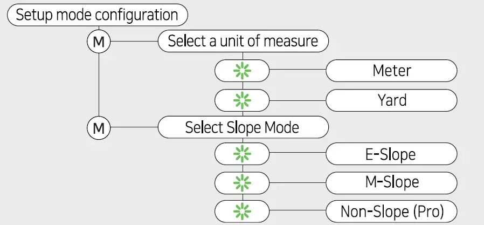
Task: Select the Meter option
Action: click(392, 71)
